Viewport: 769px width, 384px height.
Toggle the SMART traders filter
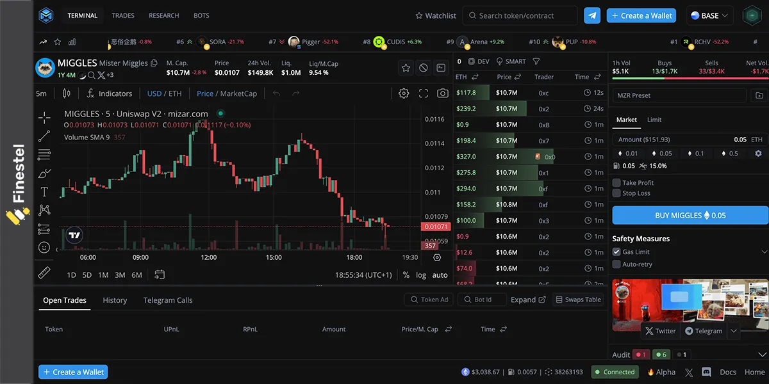[511, 61]
